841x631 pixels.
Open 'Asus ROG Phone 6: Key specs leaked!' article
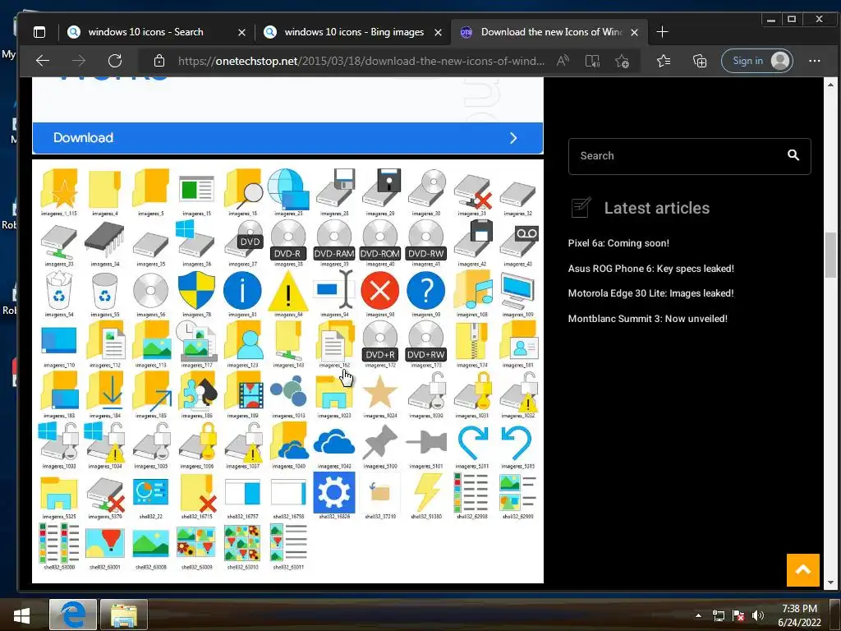point(650,269)
